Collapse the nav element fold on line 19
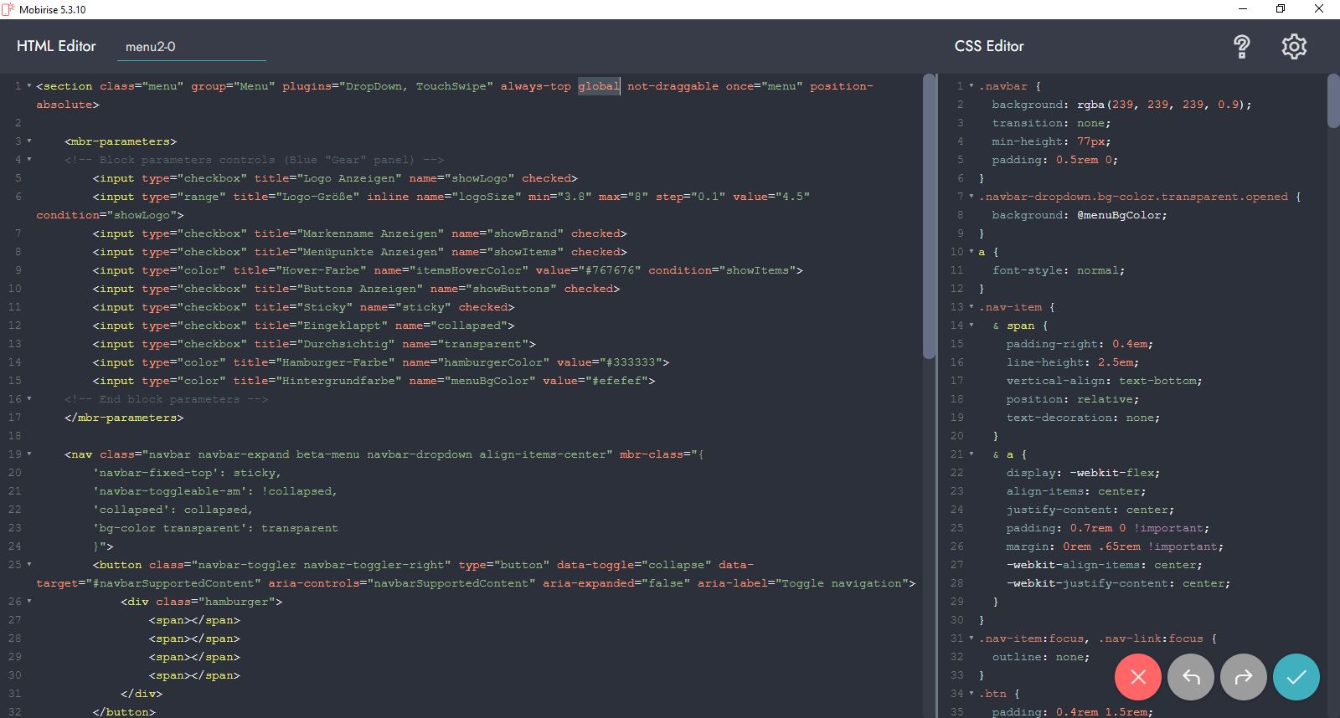The image size is (1340, 718). [29, 454]
